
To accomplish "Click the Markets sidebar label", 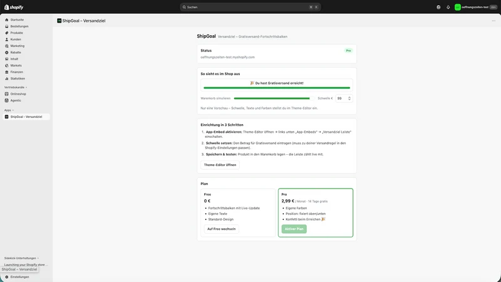I will tap(16, 66).
